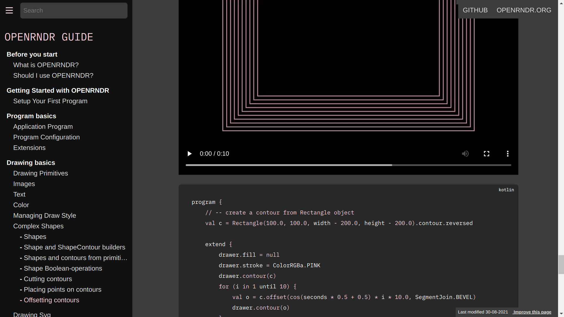This screenshot has height=317, width=564.
Task: Jump to the Cutting contours section
Action: 48,279
